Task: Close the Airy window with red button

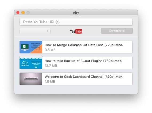Action: coord(18,12)
